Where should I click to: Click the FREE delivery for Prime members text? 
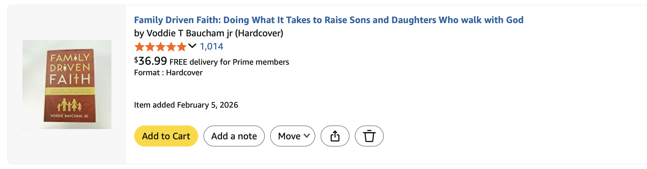(229, 62)
